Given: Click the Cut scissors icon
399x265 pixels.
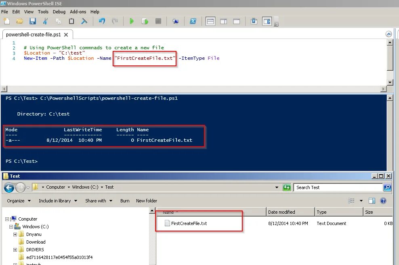Looking at the screenshot, I should point(45,21).
